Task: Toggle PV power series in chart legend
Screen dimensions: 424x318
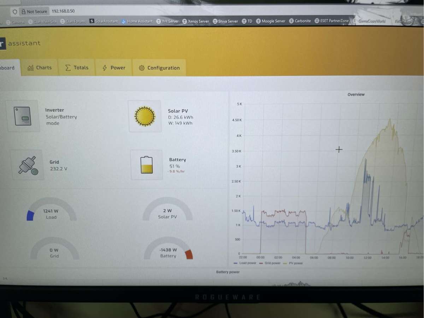Action: 294,263
